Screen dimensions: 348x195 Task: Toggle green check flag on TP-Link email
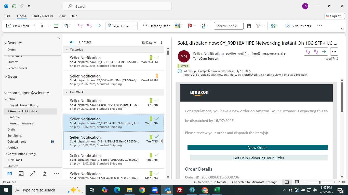157,57
